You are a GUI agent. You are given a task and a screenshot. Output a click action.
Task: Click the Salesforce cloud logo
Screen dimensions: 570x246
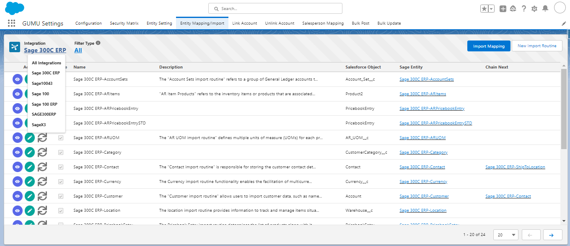point(15,8)
